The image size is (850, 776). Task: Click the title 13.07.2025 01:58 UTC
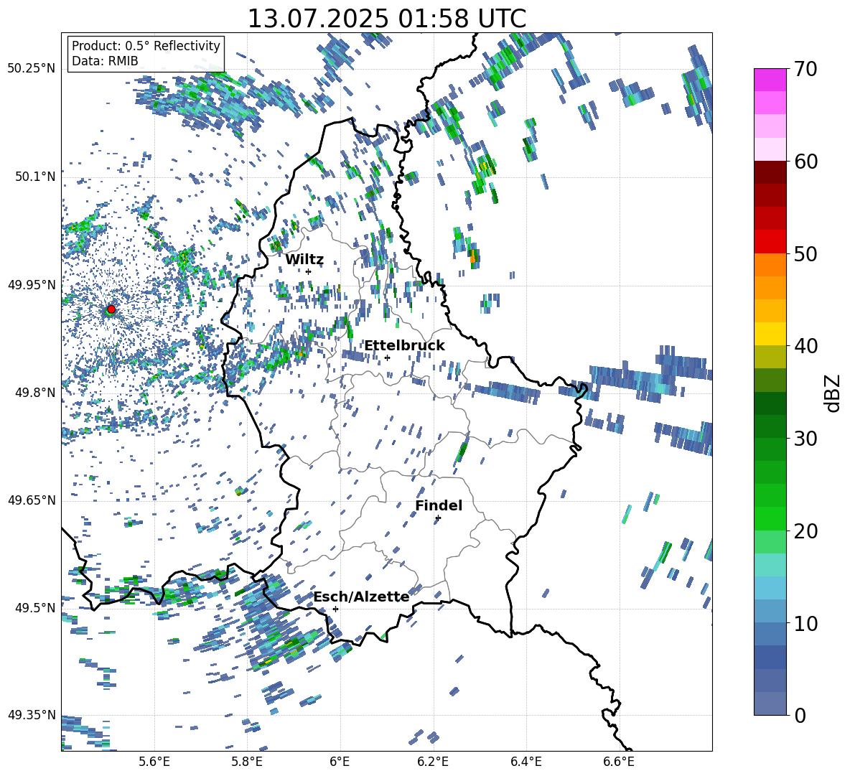pos(386,19)
